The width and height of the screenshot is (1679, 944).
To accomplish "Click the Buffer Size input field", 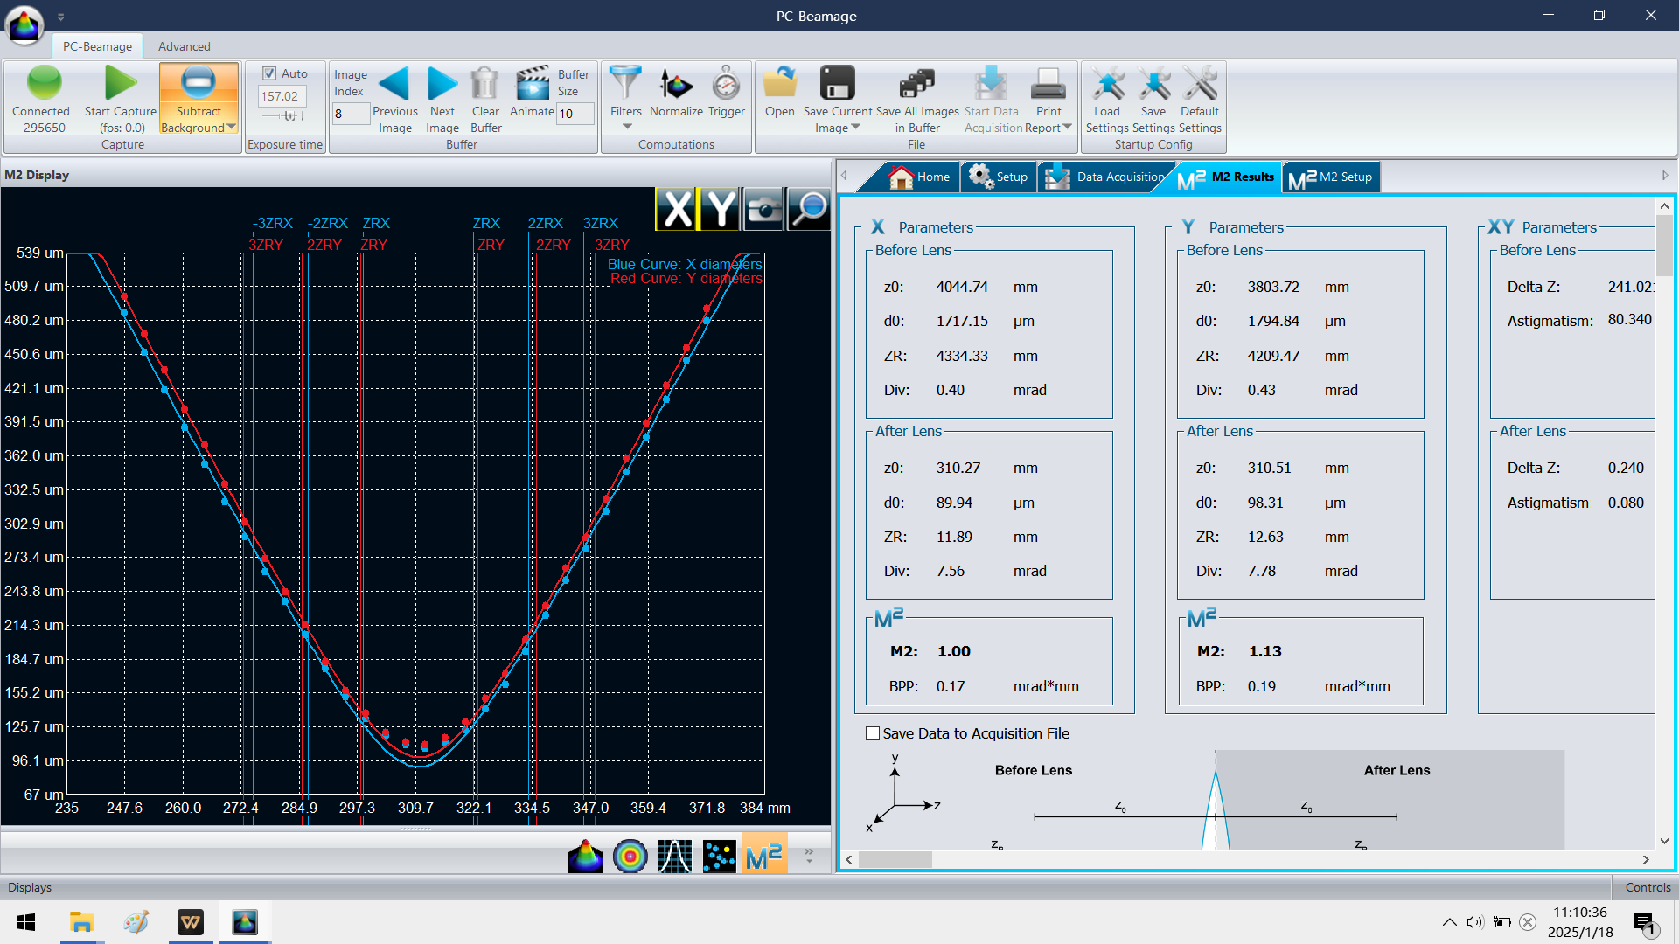I will click(x=575, y=114).
